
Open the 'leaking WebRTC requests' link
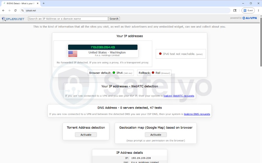point(179,96)
